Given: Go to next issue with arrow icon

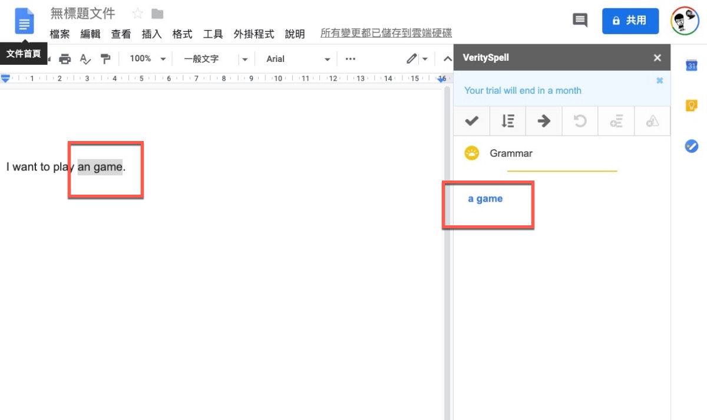Looking at the screenshot, I should pyautogui.click(x=544, y=121).
